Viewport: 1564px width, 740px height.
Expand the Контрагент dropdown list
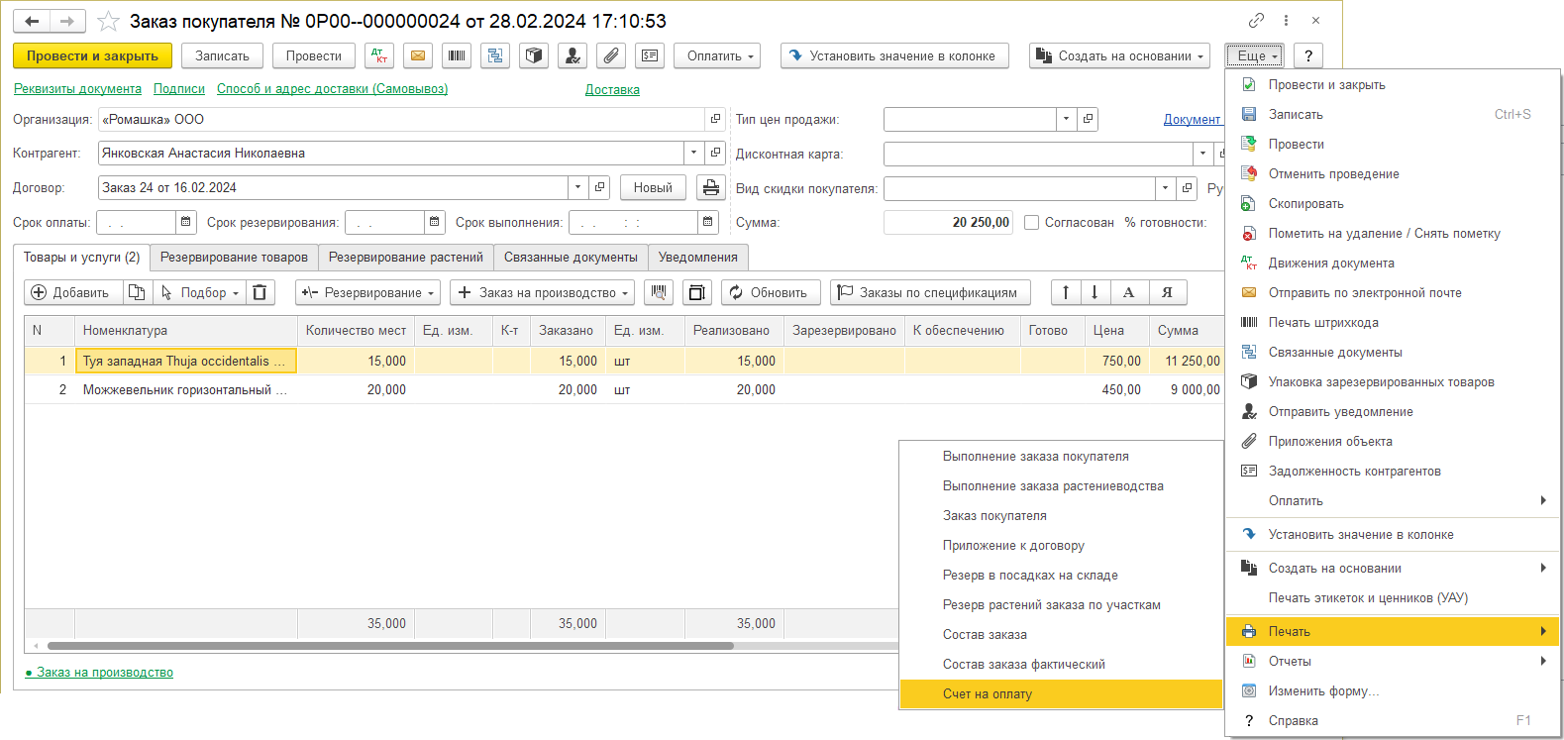click(693, 153)
